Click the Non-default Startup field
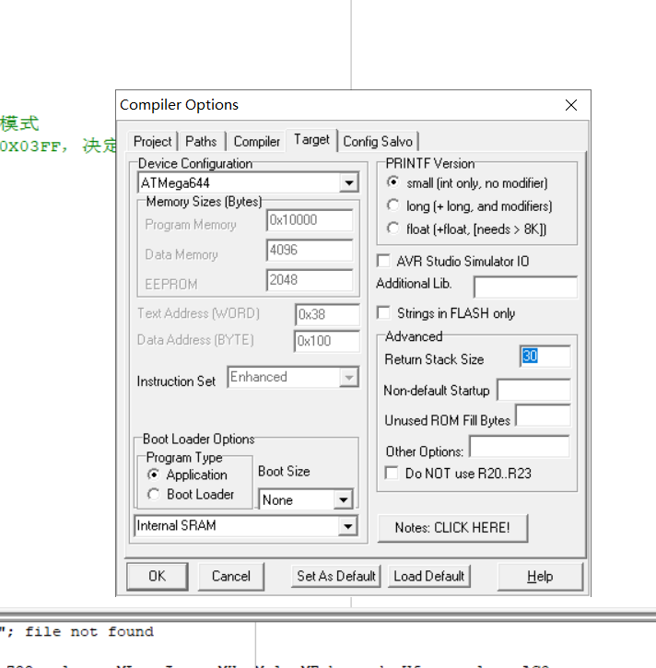Viewport: 656px width, 668px height. tap(533, 390)
